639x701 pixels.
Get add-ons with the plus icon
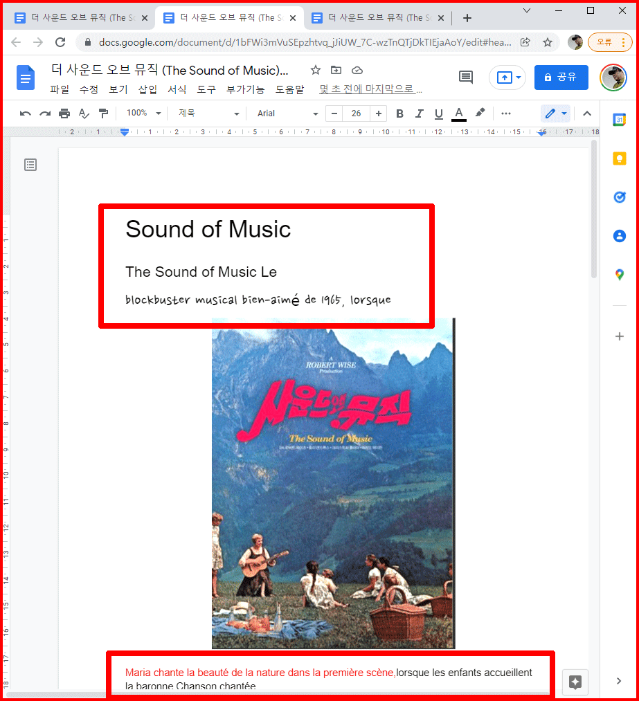620,336
